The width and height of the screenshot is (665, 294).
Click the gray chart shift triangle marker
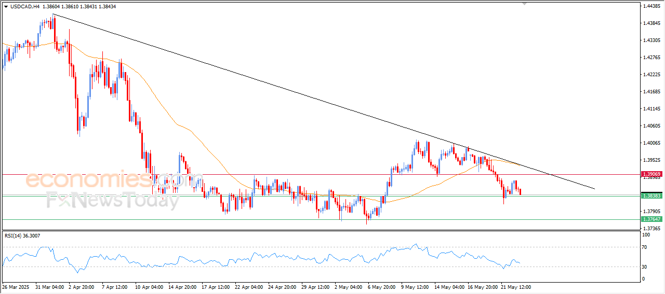pyautogui.click(x=525, y=3)
